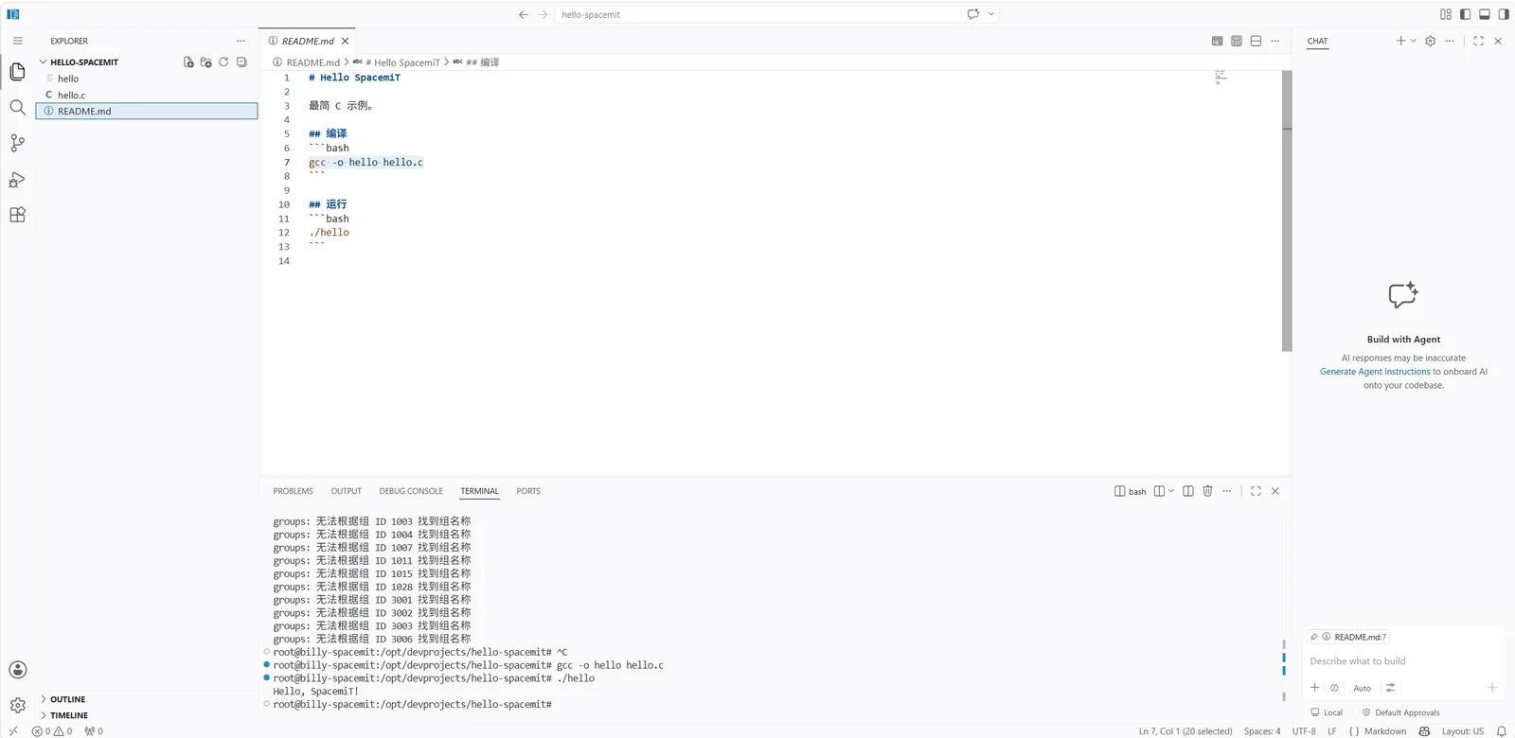
Task: Kill the terminal with trash icon
Action: click(x=1207, y=491)
